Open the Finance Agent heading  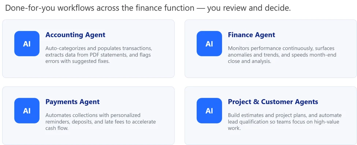251,35
